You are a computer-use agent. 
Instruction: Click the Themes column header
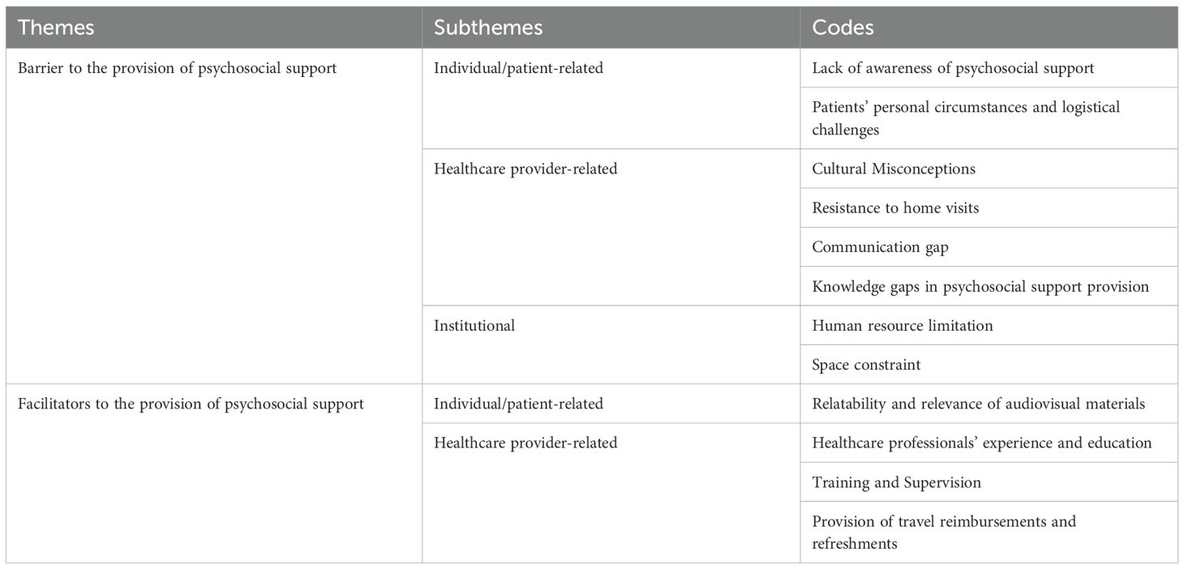pyautogui.click(x=56, y=28)
